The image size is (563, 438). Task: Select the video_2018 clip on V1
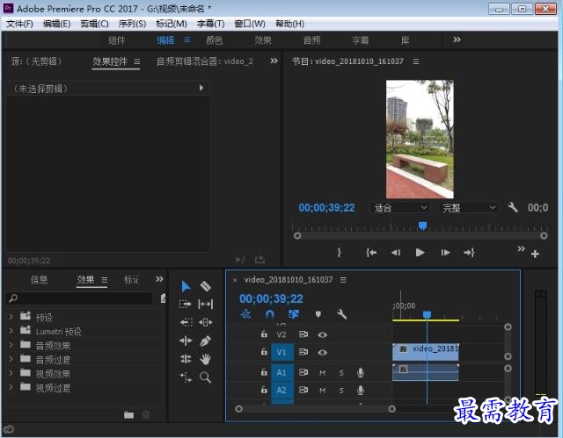click(426, 352)
